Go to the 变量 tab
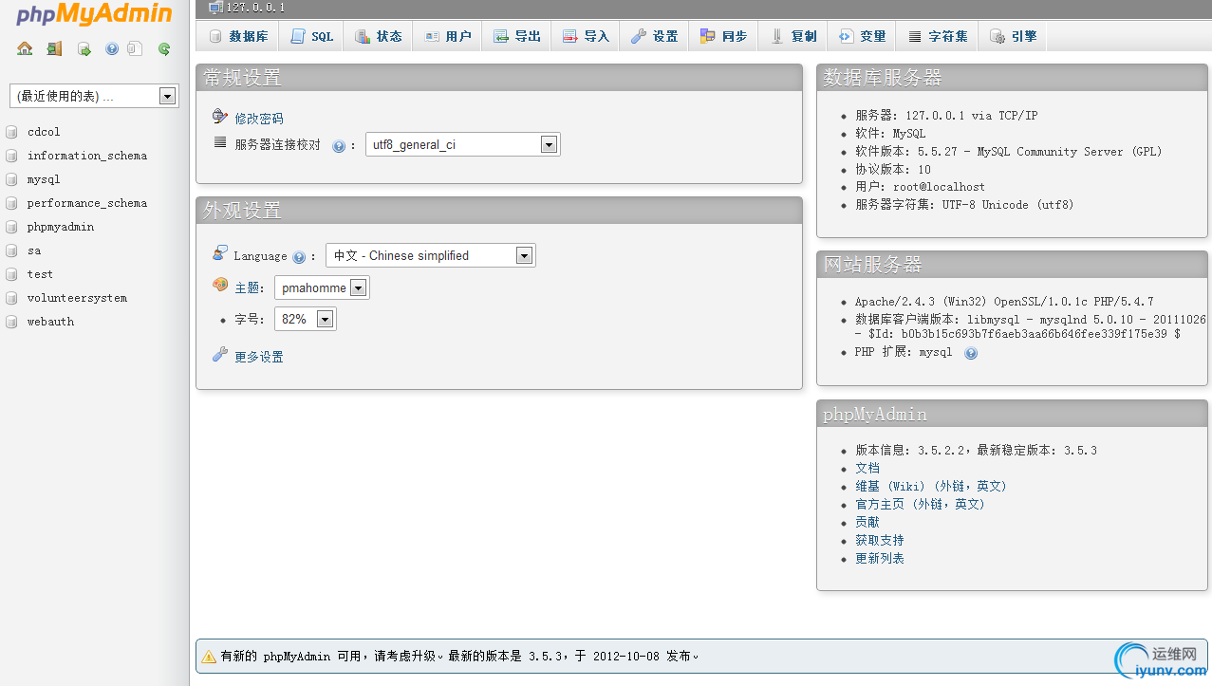The width and height of the screenshot is (1212, 686). pyautogui.click(x=862, y=36)
